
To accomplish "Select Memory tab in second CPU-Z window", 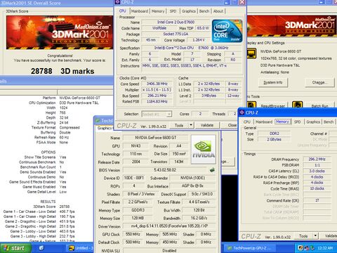I will point(282,122).
